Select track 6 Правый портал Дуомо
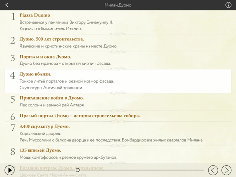This screenshot has width=236, height=177. pyautogui.click(x=118, y=116)
